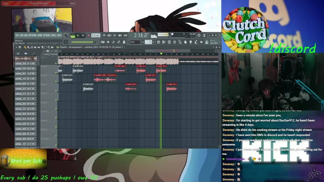Open the Playlist - Arrangement breadcrumb

point(71,47)
